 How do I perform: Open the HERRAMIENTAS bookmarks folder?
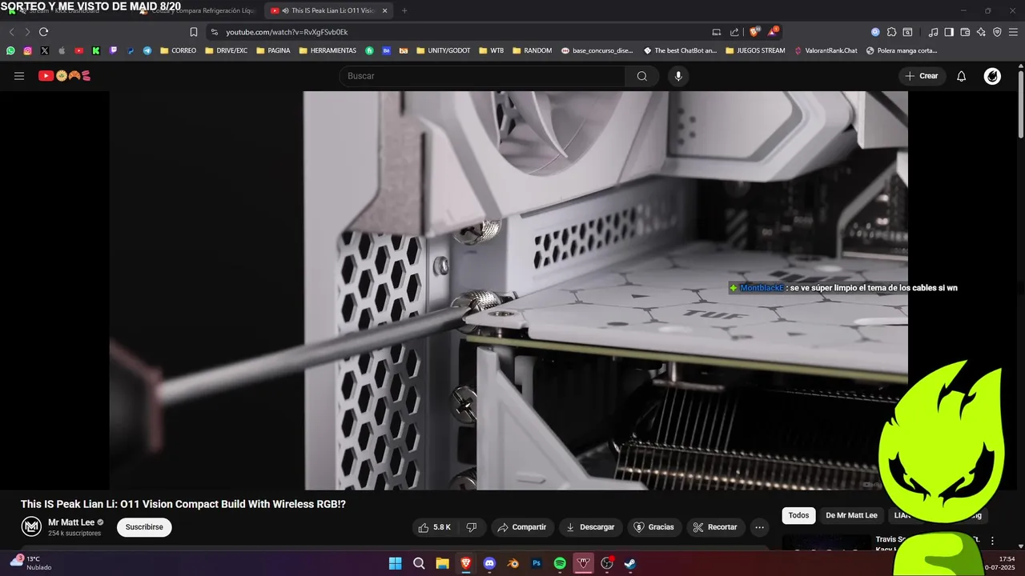pyautogui.click(x=328, y=50)
